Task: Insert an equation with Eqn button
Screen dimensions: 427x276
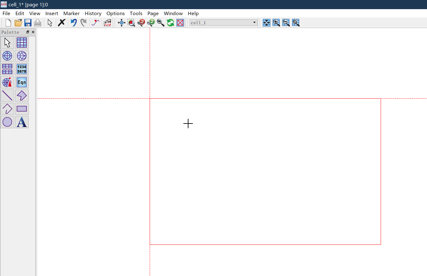Action: pyautogui.click(x=22, y=82)
